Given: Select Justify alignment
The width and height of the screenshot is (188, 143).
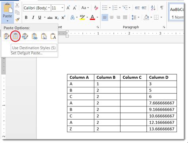Looking at the screenshot, I should tap(125, 17).
